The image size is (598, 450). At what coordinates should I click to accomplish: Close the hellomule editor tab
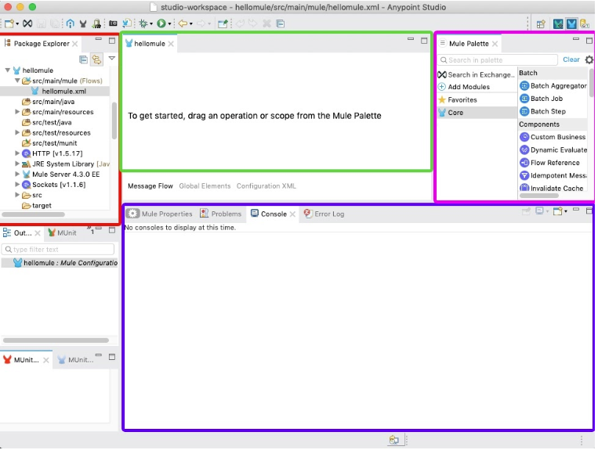[x=171, y=44]
